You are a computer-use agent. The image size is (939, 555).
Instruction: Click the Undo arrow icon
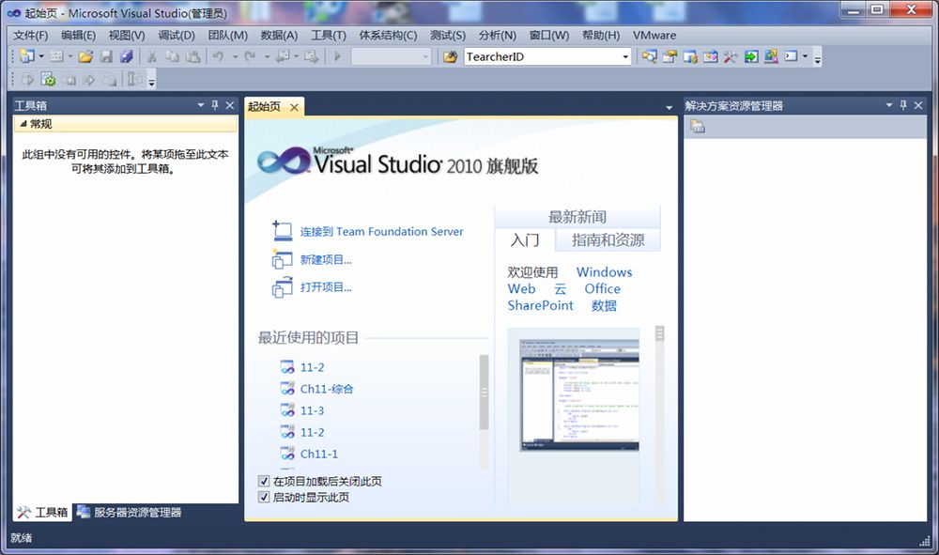(219, 56)
